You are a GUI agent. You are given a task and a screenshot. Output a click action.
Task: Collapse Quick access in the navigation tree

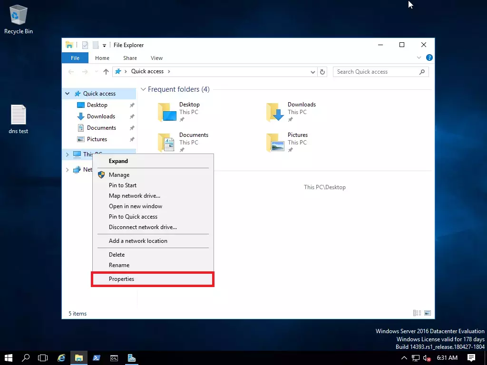[x=67, y=94]
